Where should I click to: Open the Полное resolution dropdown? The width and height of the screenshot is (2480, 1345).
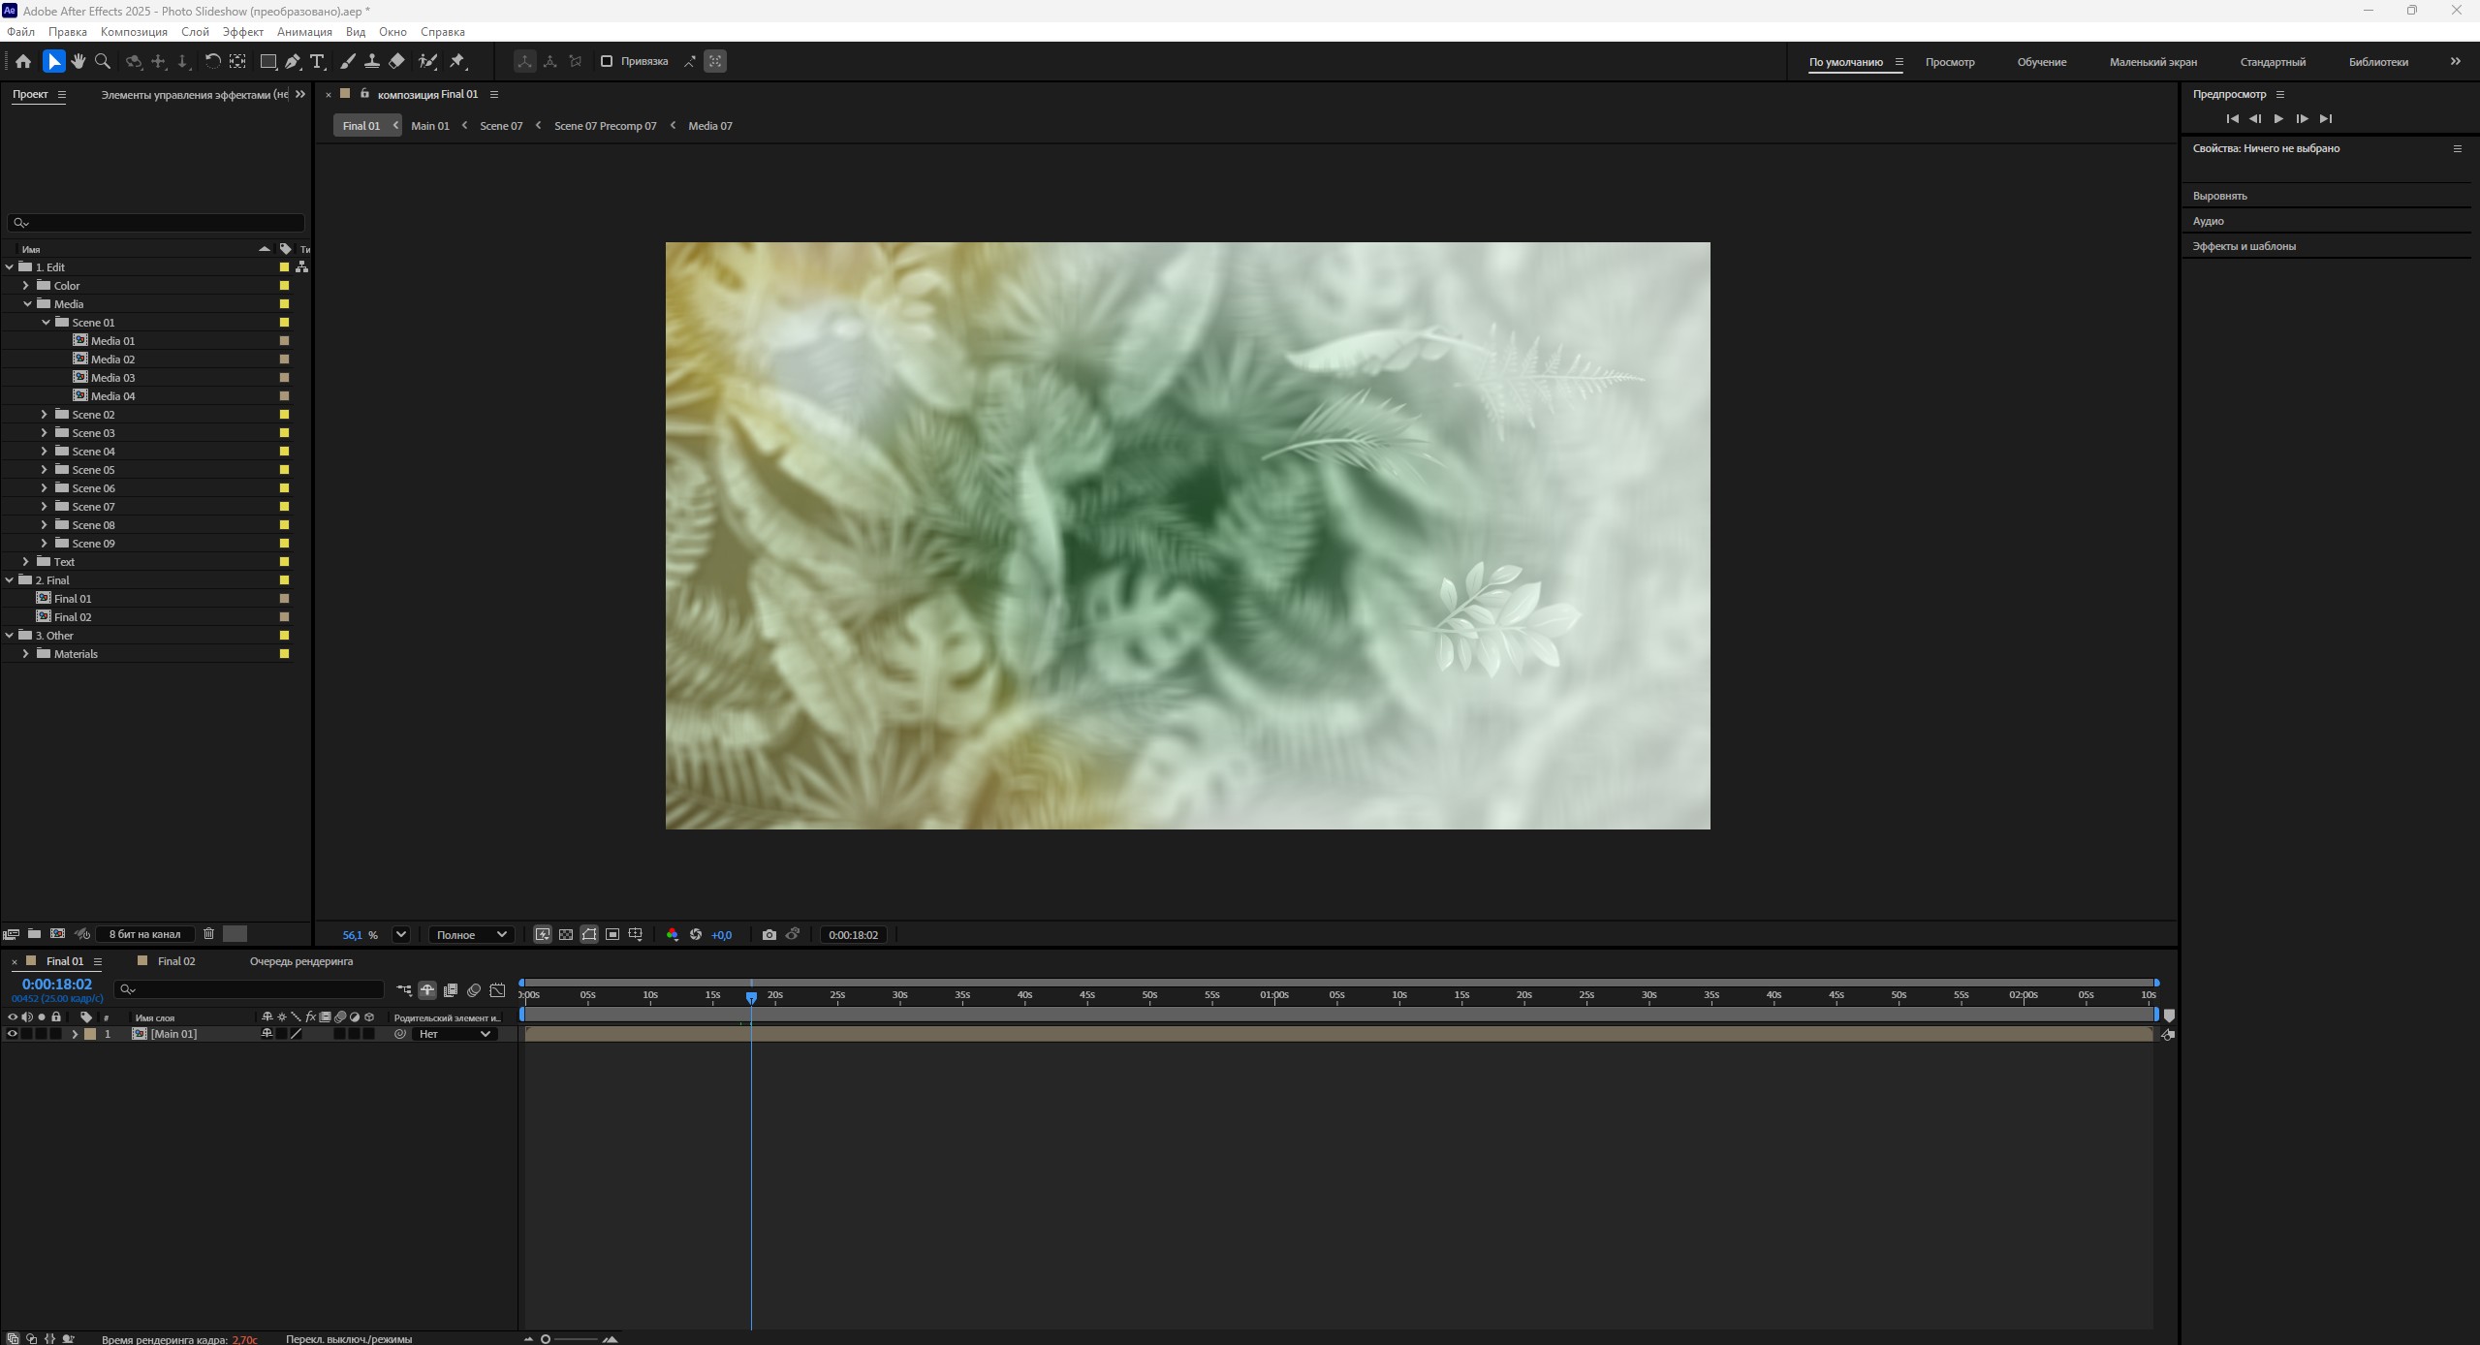click(471, 935)
